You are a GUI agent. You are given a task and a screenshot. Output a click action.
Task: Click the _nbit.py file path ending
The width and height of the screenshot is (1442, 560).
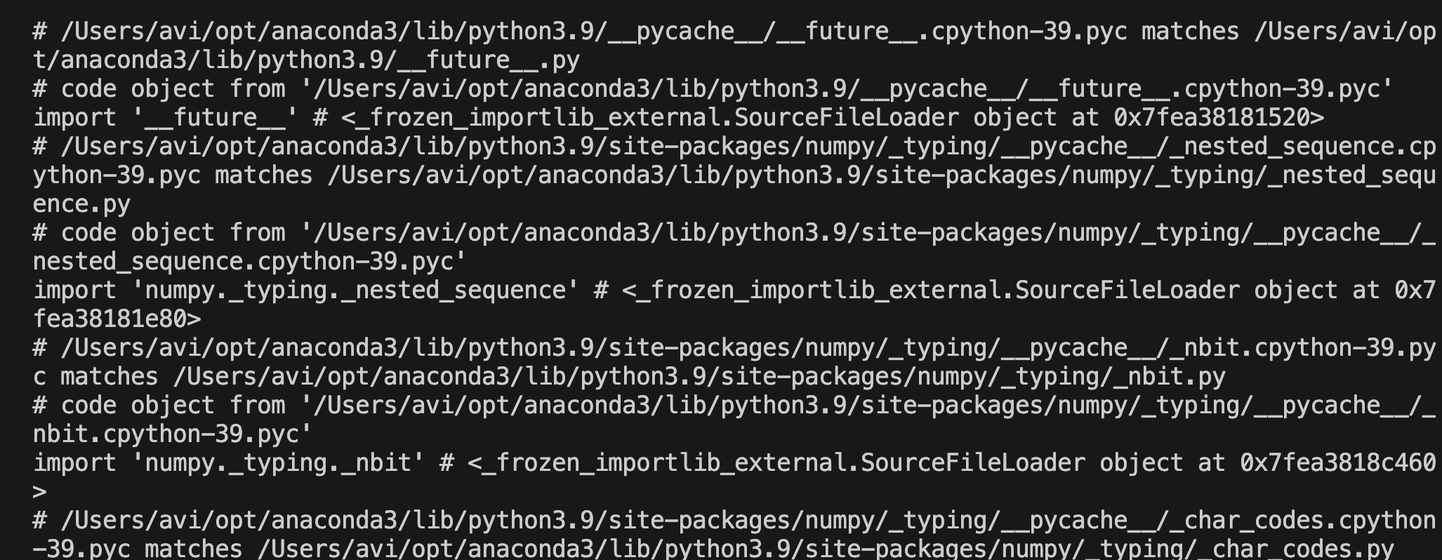coord(1170,377)
